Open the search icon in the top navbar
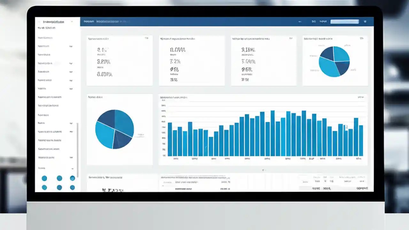 point(314,21)
